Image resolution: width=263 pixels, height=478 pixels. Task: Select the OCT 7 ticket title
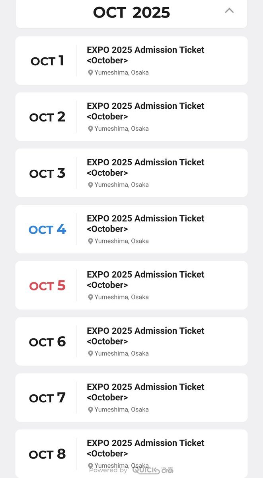click(x=145, y=392)
